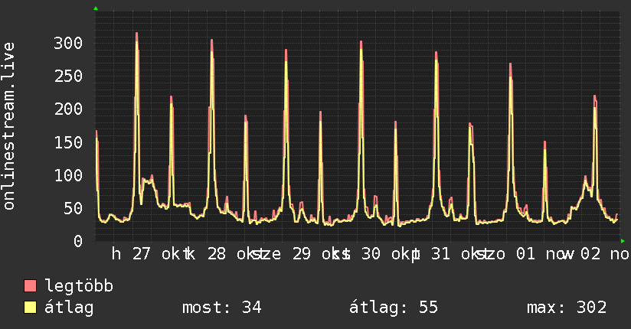
Task: Click the 0 y-axis label
Action: tap(78, 241)
